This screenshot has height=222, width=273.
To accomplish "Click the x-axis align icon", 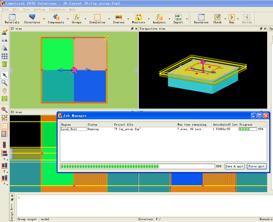I will pyautogui.click(x=4, y=153).
